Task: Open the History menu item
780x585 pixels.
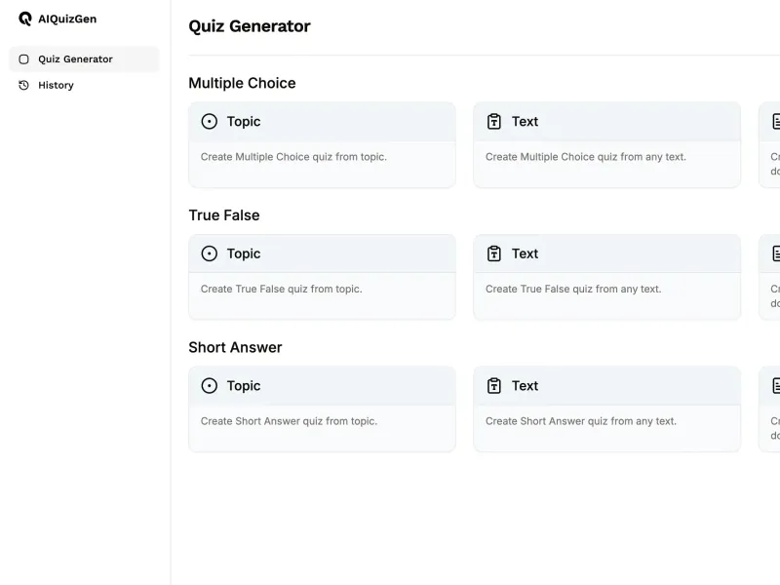Action: [56, 86]
